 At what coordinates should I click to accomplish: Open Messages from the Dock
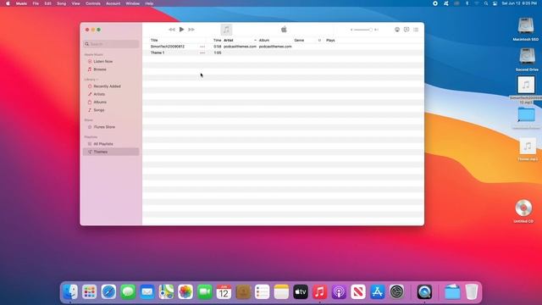(x=128, y=291)
